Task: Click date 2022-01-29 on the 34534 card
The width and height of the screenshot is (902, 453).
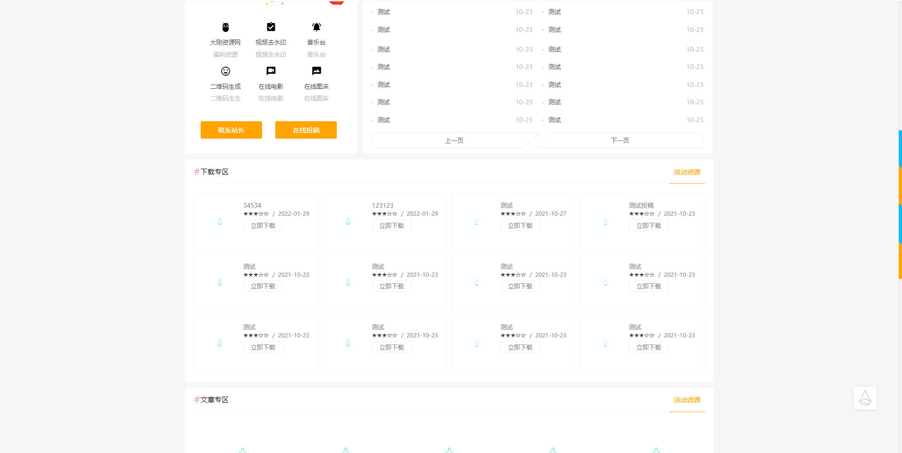Action: 294,214
